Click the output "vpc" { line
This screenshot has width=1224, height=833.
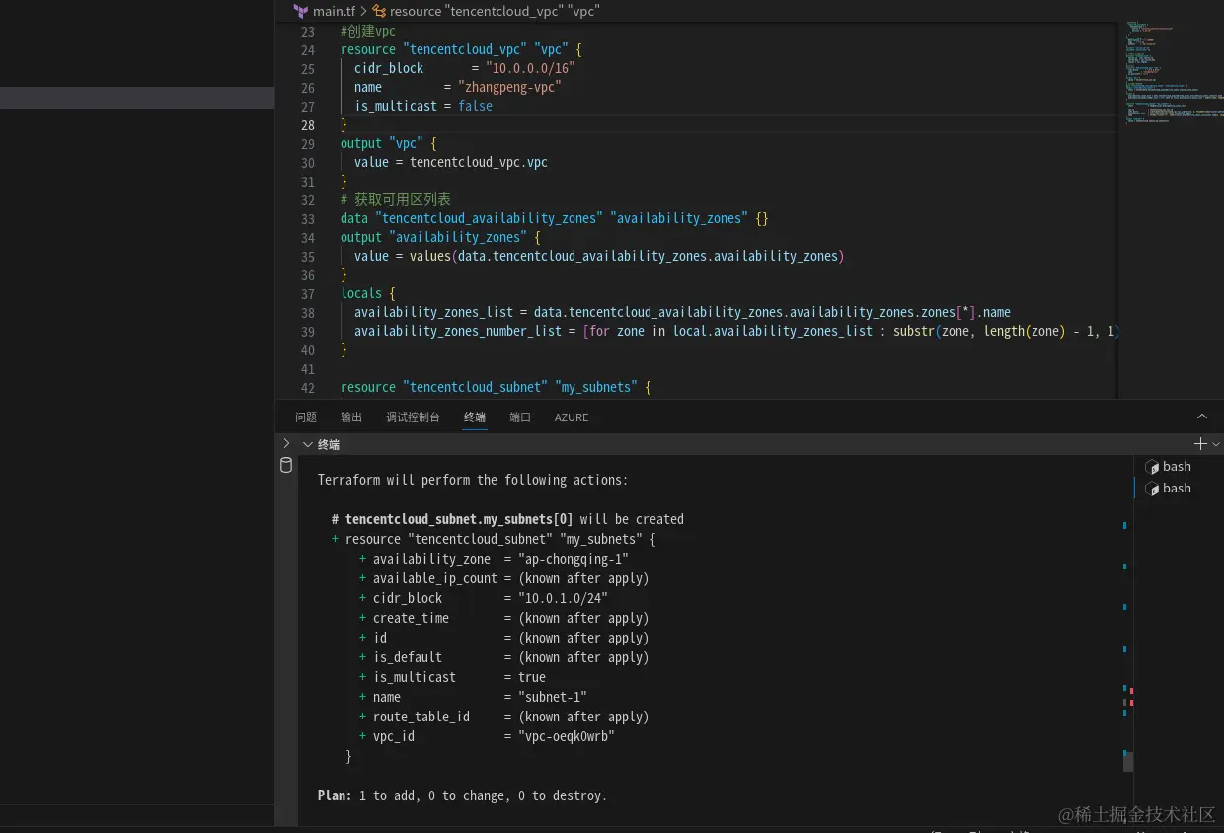(x=389, y=144)
